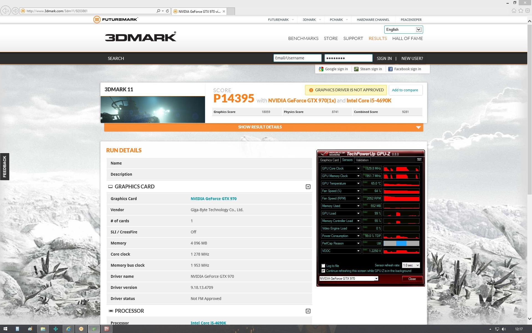Screen dimensions: 532x333
Task: Switch to GPU-Z Validation tab
Action: pyautogui.click(x=362, y=160)
